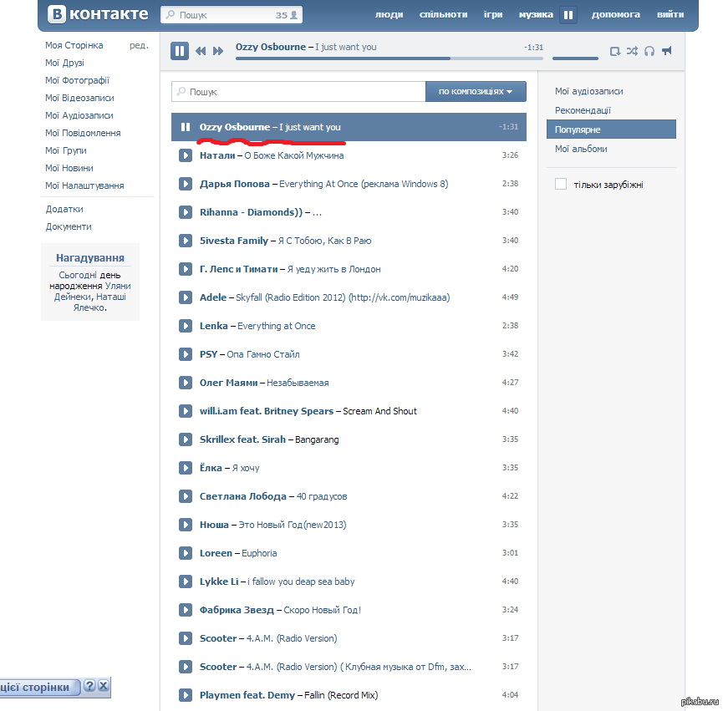
Task: Open the Мої альбоми tab
Action: pos(581,149)
